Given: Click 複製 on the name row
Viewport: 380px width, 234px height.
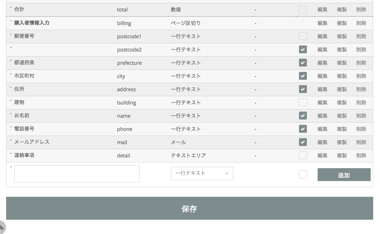Looking at the screenshot, I should tap(342, 116).
